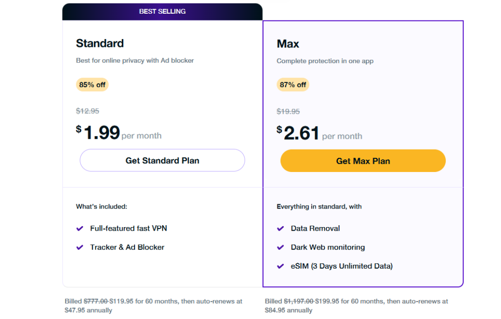Click checkmark beside eSIM feature
This screenshot has width=501, height=319.
pyautogui.click(x=280, y=266)
